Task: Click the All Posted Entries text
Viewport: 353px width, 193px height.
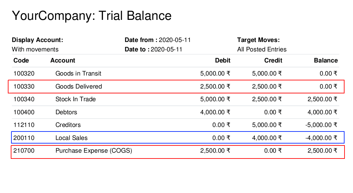Action: [x=262, y=49]
